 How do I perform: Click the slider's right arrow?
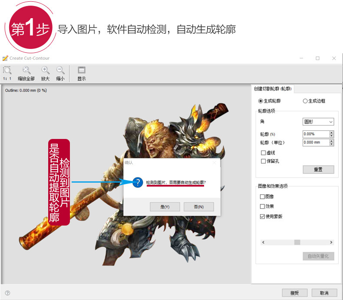(x=331, y=242)
